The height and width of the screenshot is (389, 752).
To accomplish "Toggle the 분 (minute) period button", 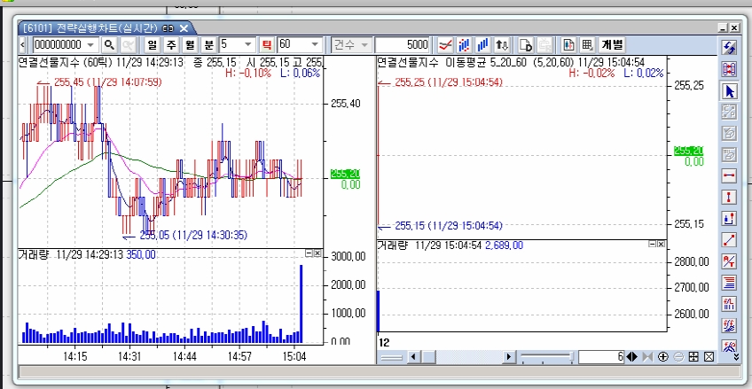I will pos(208,44).
